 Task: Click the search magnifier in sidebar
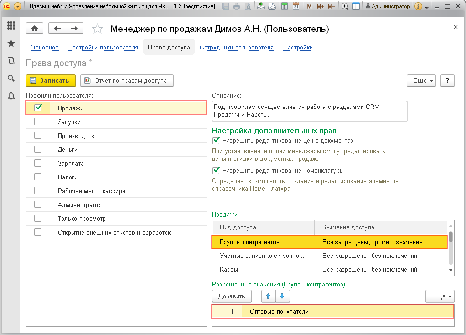click(11, 79)
